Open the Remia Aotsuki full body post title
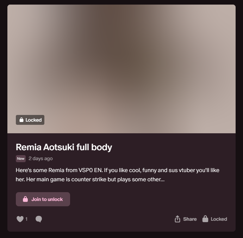This screenshot has width=243, height=238. pos(64,147)
